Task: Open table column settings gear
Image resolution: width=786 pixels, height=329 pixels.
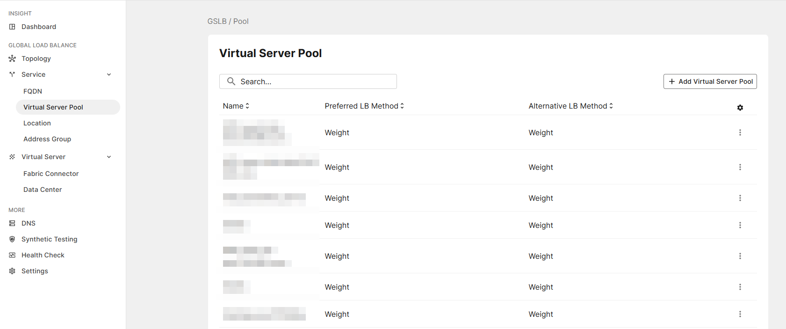Action: [x=740, y=108]
